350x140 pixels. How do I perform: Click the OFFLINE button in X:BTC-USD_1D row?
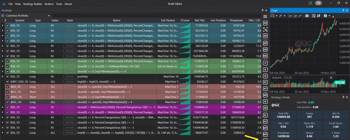(x=70, y=82)
